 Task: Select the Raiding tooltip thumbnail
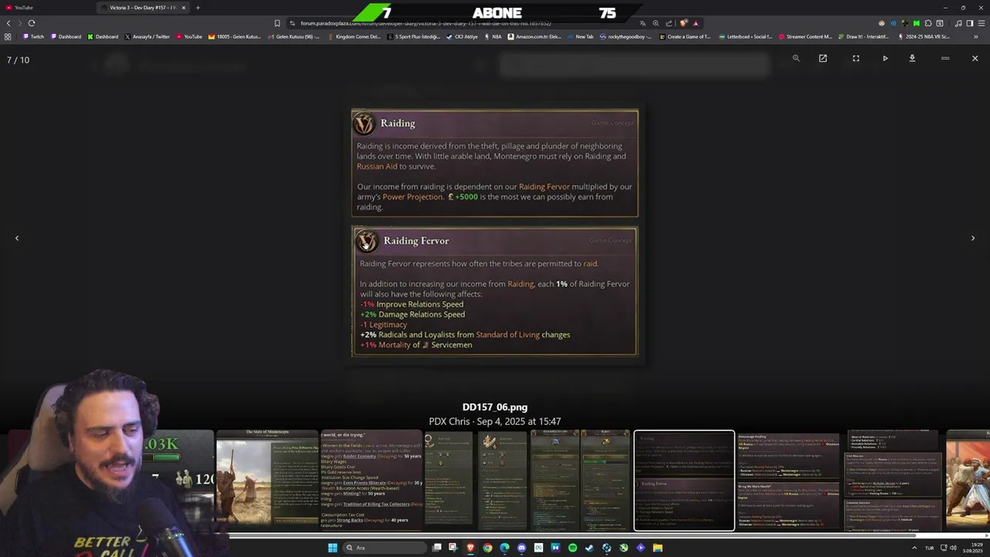click(x=684, y=480)
